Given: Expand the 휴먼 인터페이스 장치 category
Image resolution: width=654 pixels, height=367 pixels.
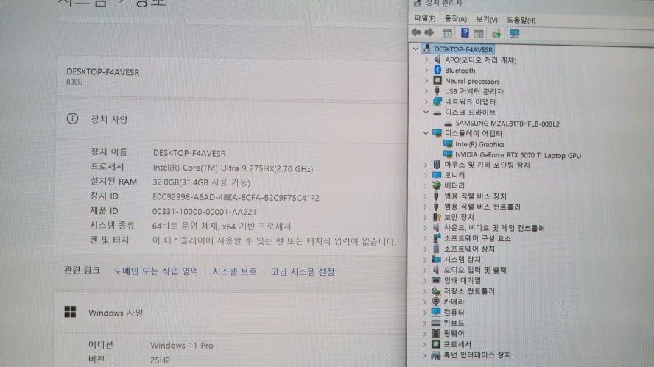Looking at the screenshot, I should (x=425, y=355).
